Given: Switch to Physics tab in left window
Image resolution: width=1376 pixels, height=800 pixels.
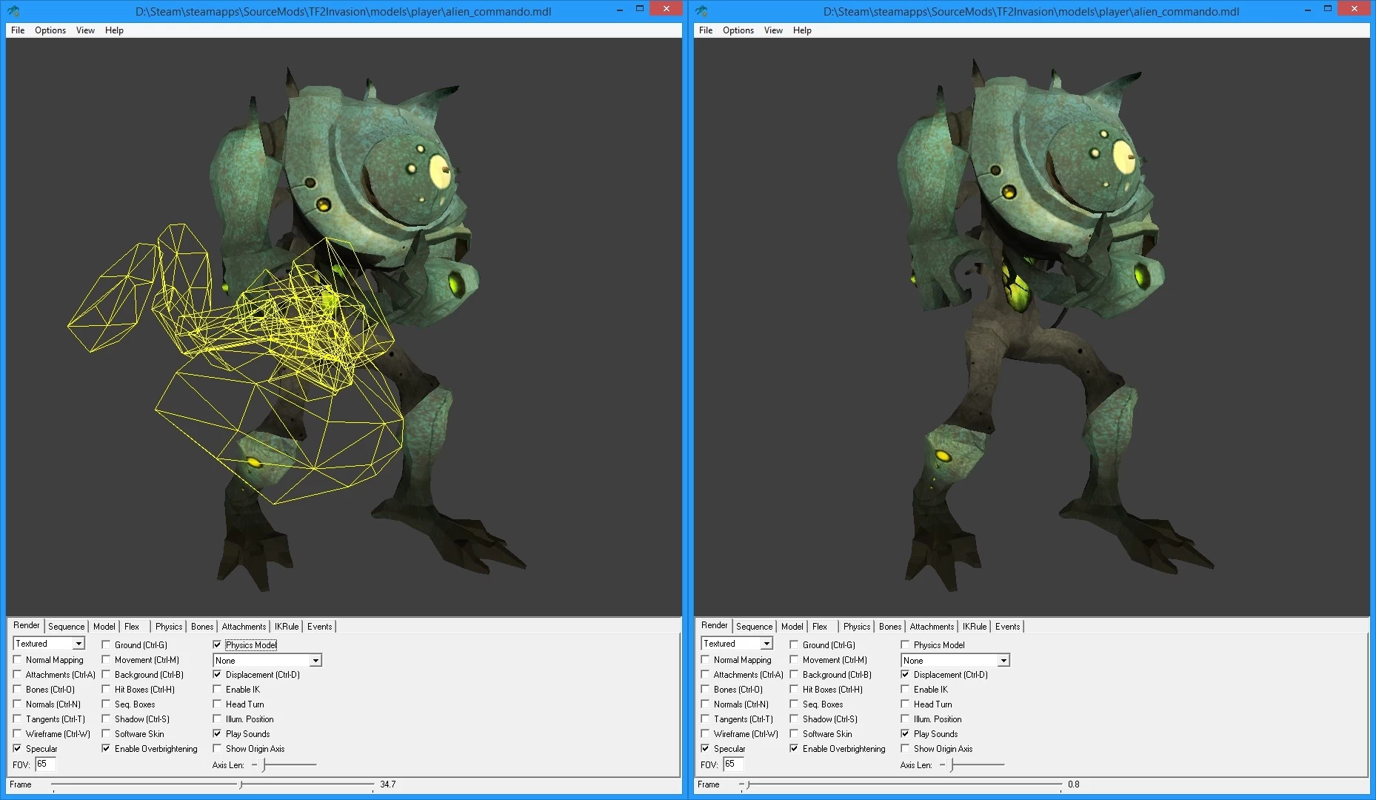Looking at the screenshot, I should coord(169,627).
